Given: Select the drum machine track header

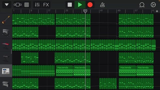Looking at the screenshot, I should click(x=6, y=71).
